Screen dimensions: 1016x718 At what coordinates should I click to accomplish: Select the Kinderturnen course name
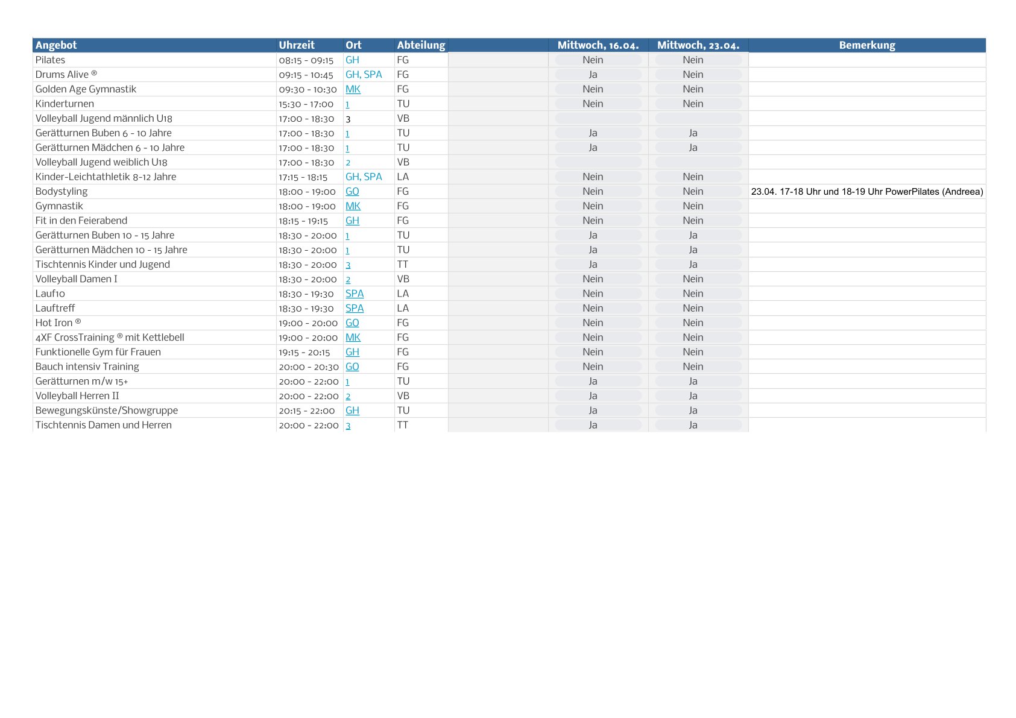pyautogui.click(x=65, y=104)
